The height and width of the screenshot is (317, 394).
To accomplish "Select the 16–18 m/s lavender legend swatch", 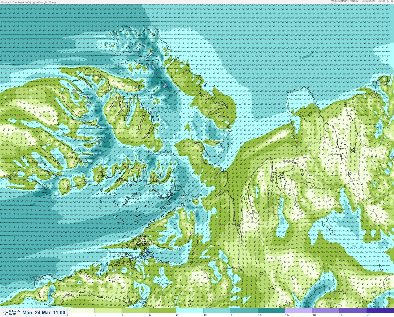I will click(299, 311).
